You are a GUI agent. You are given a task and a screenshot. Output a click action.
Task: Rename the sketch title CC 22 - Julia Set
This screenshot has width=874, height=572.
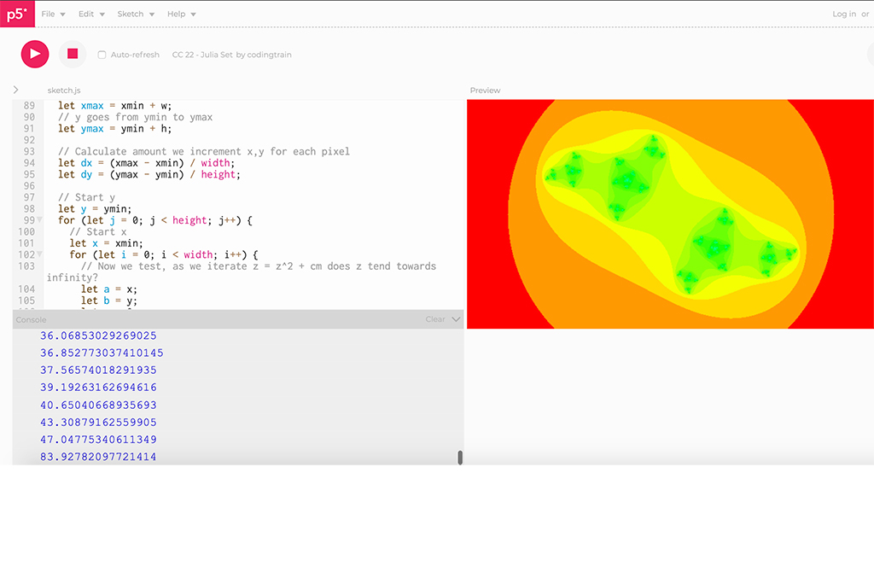click(201, 55)
